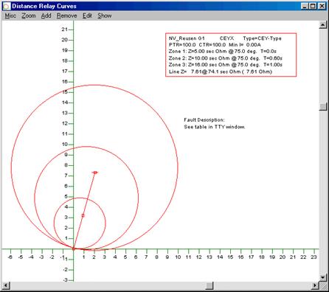
Task: Click the vertical scrollbar thumb
Action: (323, 106)
